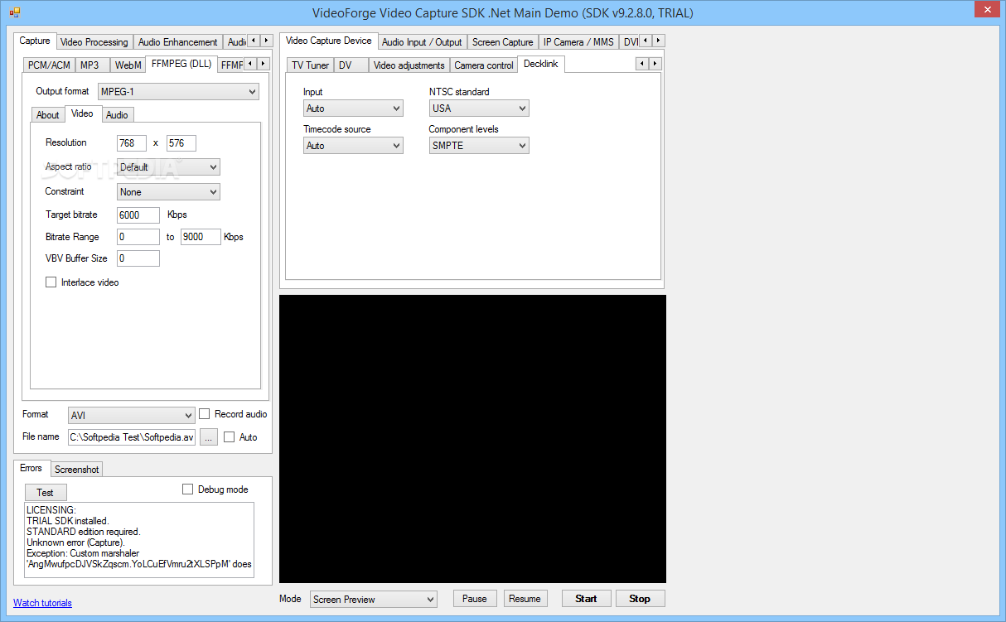
Task: Select the Video adjustments tab
Action: (x=409, y=65)
